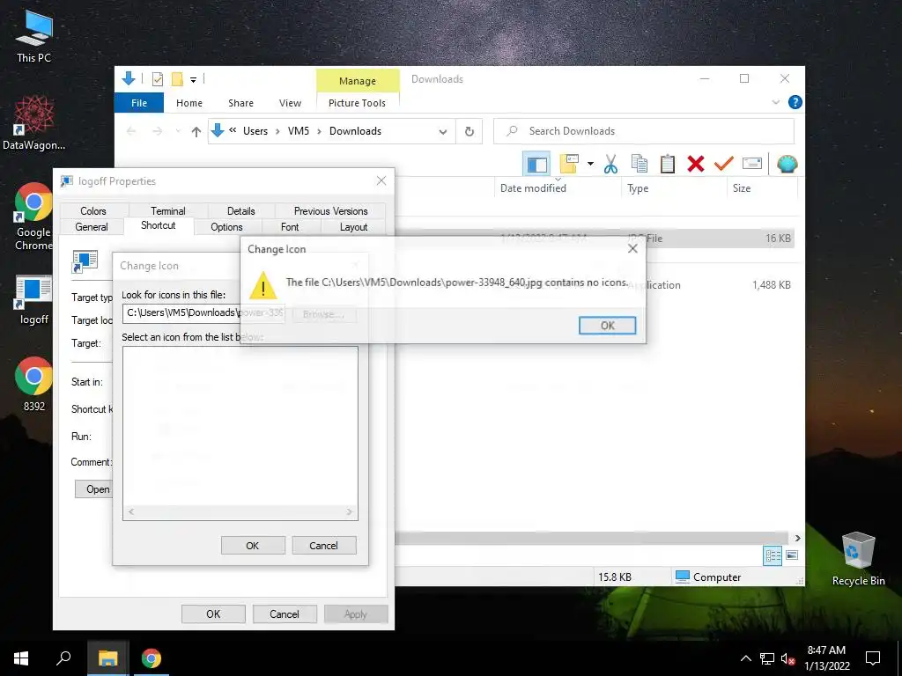The height and width of the screenshot is (676, 902).
Task: Click the yellow warning triangle icon
Action: click(262, 285)
